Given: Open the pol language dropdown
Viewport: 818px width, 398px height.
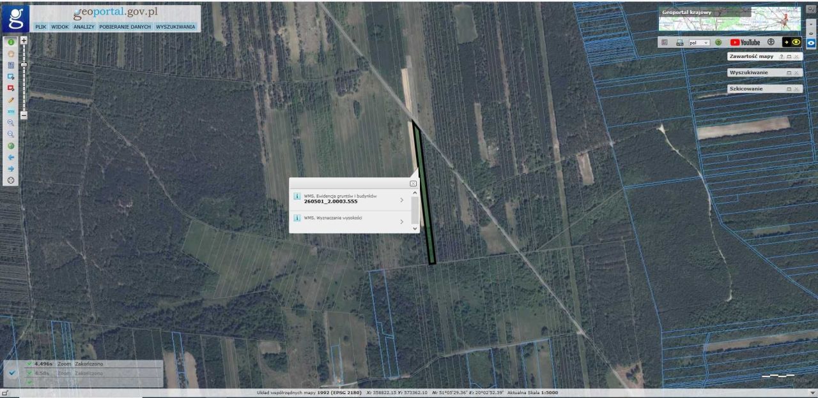Looking at the screenshot, I should point(699,42).
